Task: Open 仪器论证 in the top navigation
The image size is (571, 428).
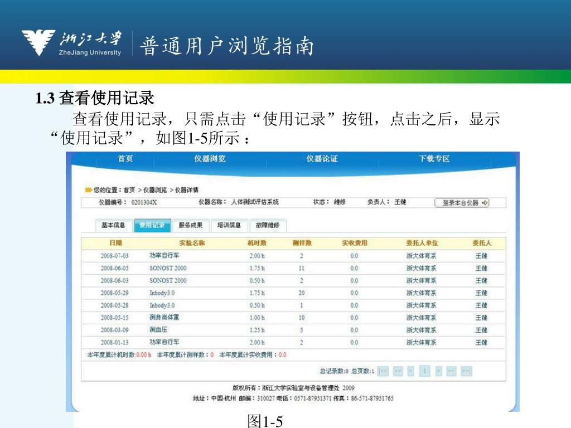Action: tap(322, 159)
